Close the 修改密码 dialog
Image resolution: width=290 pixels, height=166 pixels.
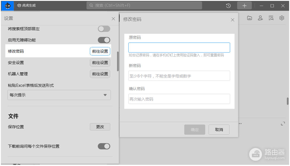pyautogui.click(x=233, y=20)
